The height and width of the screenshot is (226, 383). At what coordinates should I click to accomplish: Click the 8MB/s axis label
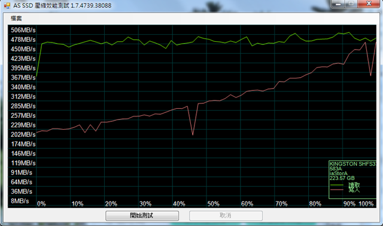[x=20, y=201]
